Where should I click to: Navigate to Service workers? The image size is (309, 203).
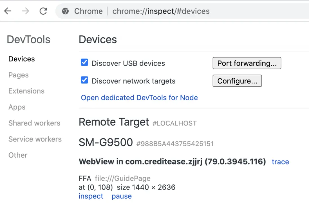[35, 139]
